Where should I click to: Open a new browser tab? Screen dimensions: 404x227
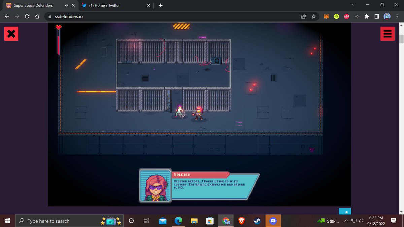(160, 5)
